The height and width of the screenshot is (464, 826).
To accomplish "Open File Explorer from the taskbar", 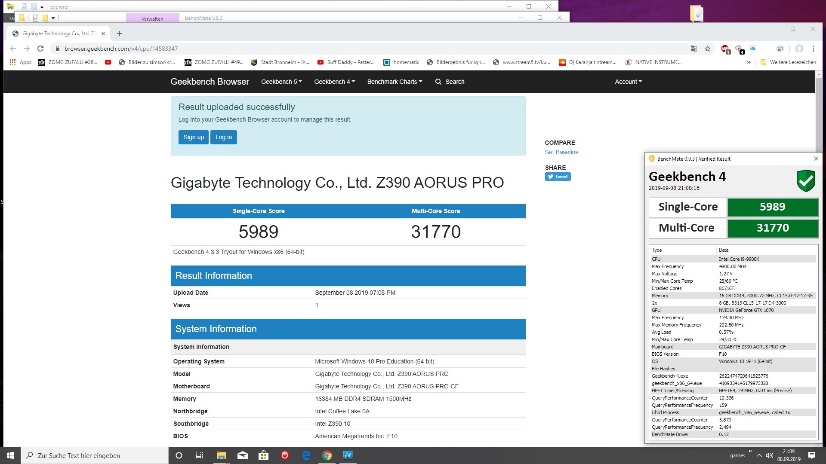I will click(221, 455).
